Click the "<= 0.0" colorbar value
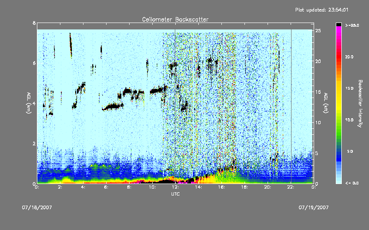This screenshot has height=230, width=369. tap(352, 183)
